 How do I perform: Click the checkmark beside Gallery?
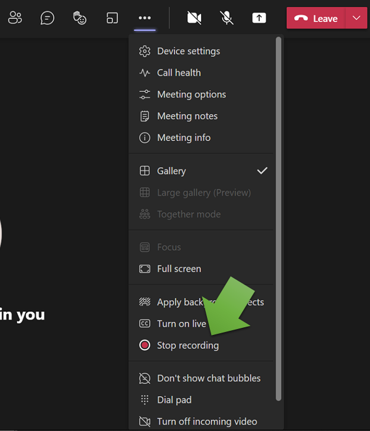click(x=262, y=171)
